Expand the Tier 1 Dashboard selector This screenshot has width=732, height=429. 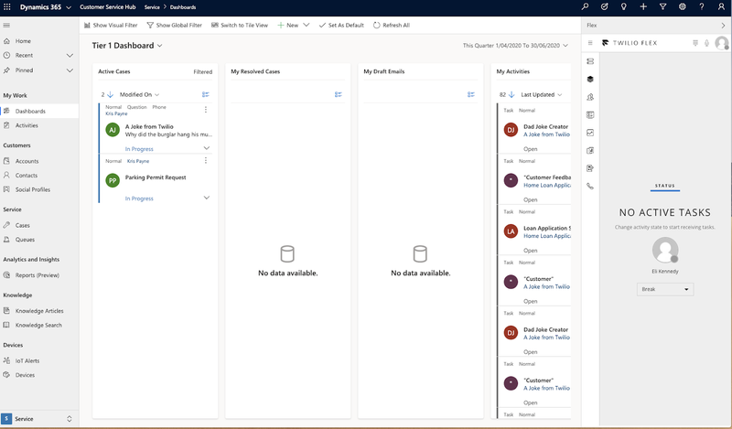click(160, 46)
